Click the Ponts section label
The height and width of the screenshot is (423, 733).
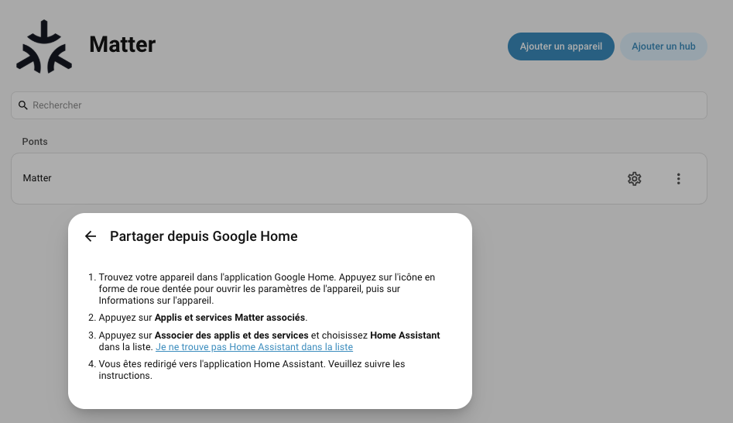click(35, 141)
